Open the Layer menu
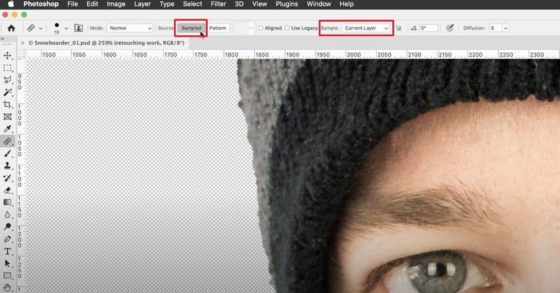 (x=142, y=4)
